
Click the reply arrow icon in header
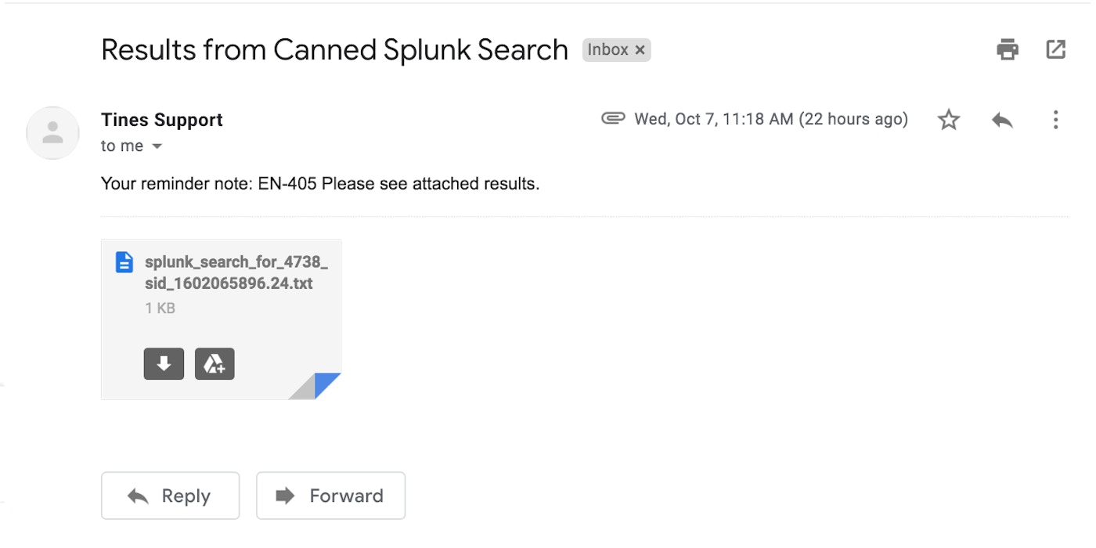click(x=1002, y=120)
